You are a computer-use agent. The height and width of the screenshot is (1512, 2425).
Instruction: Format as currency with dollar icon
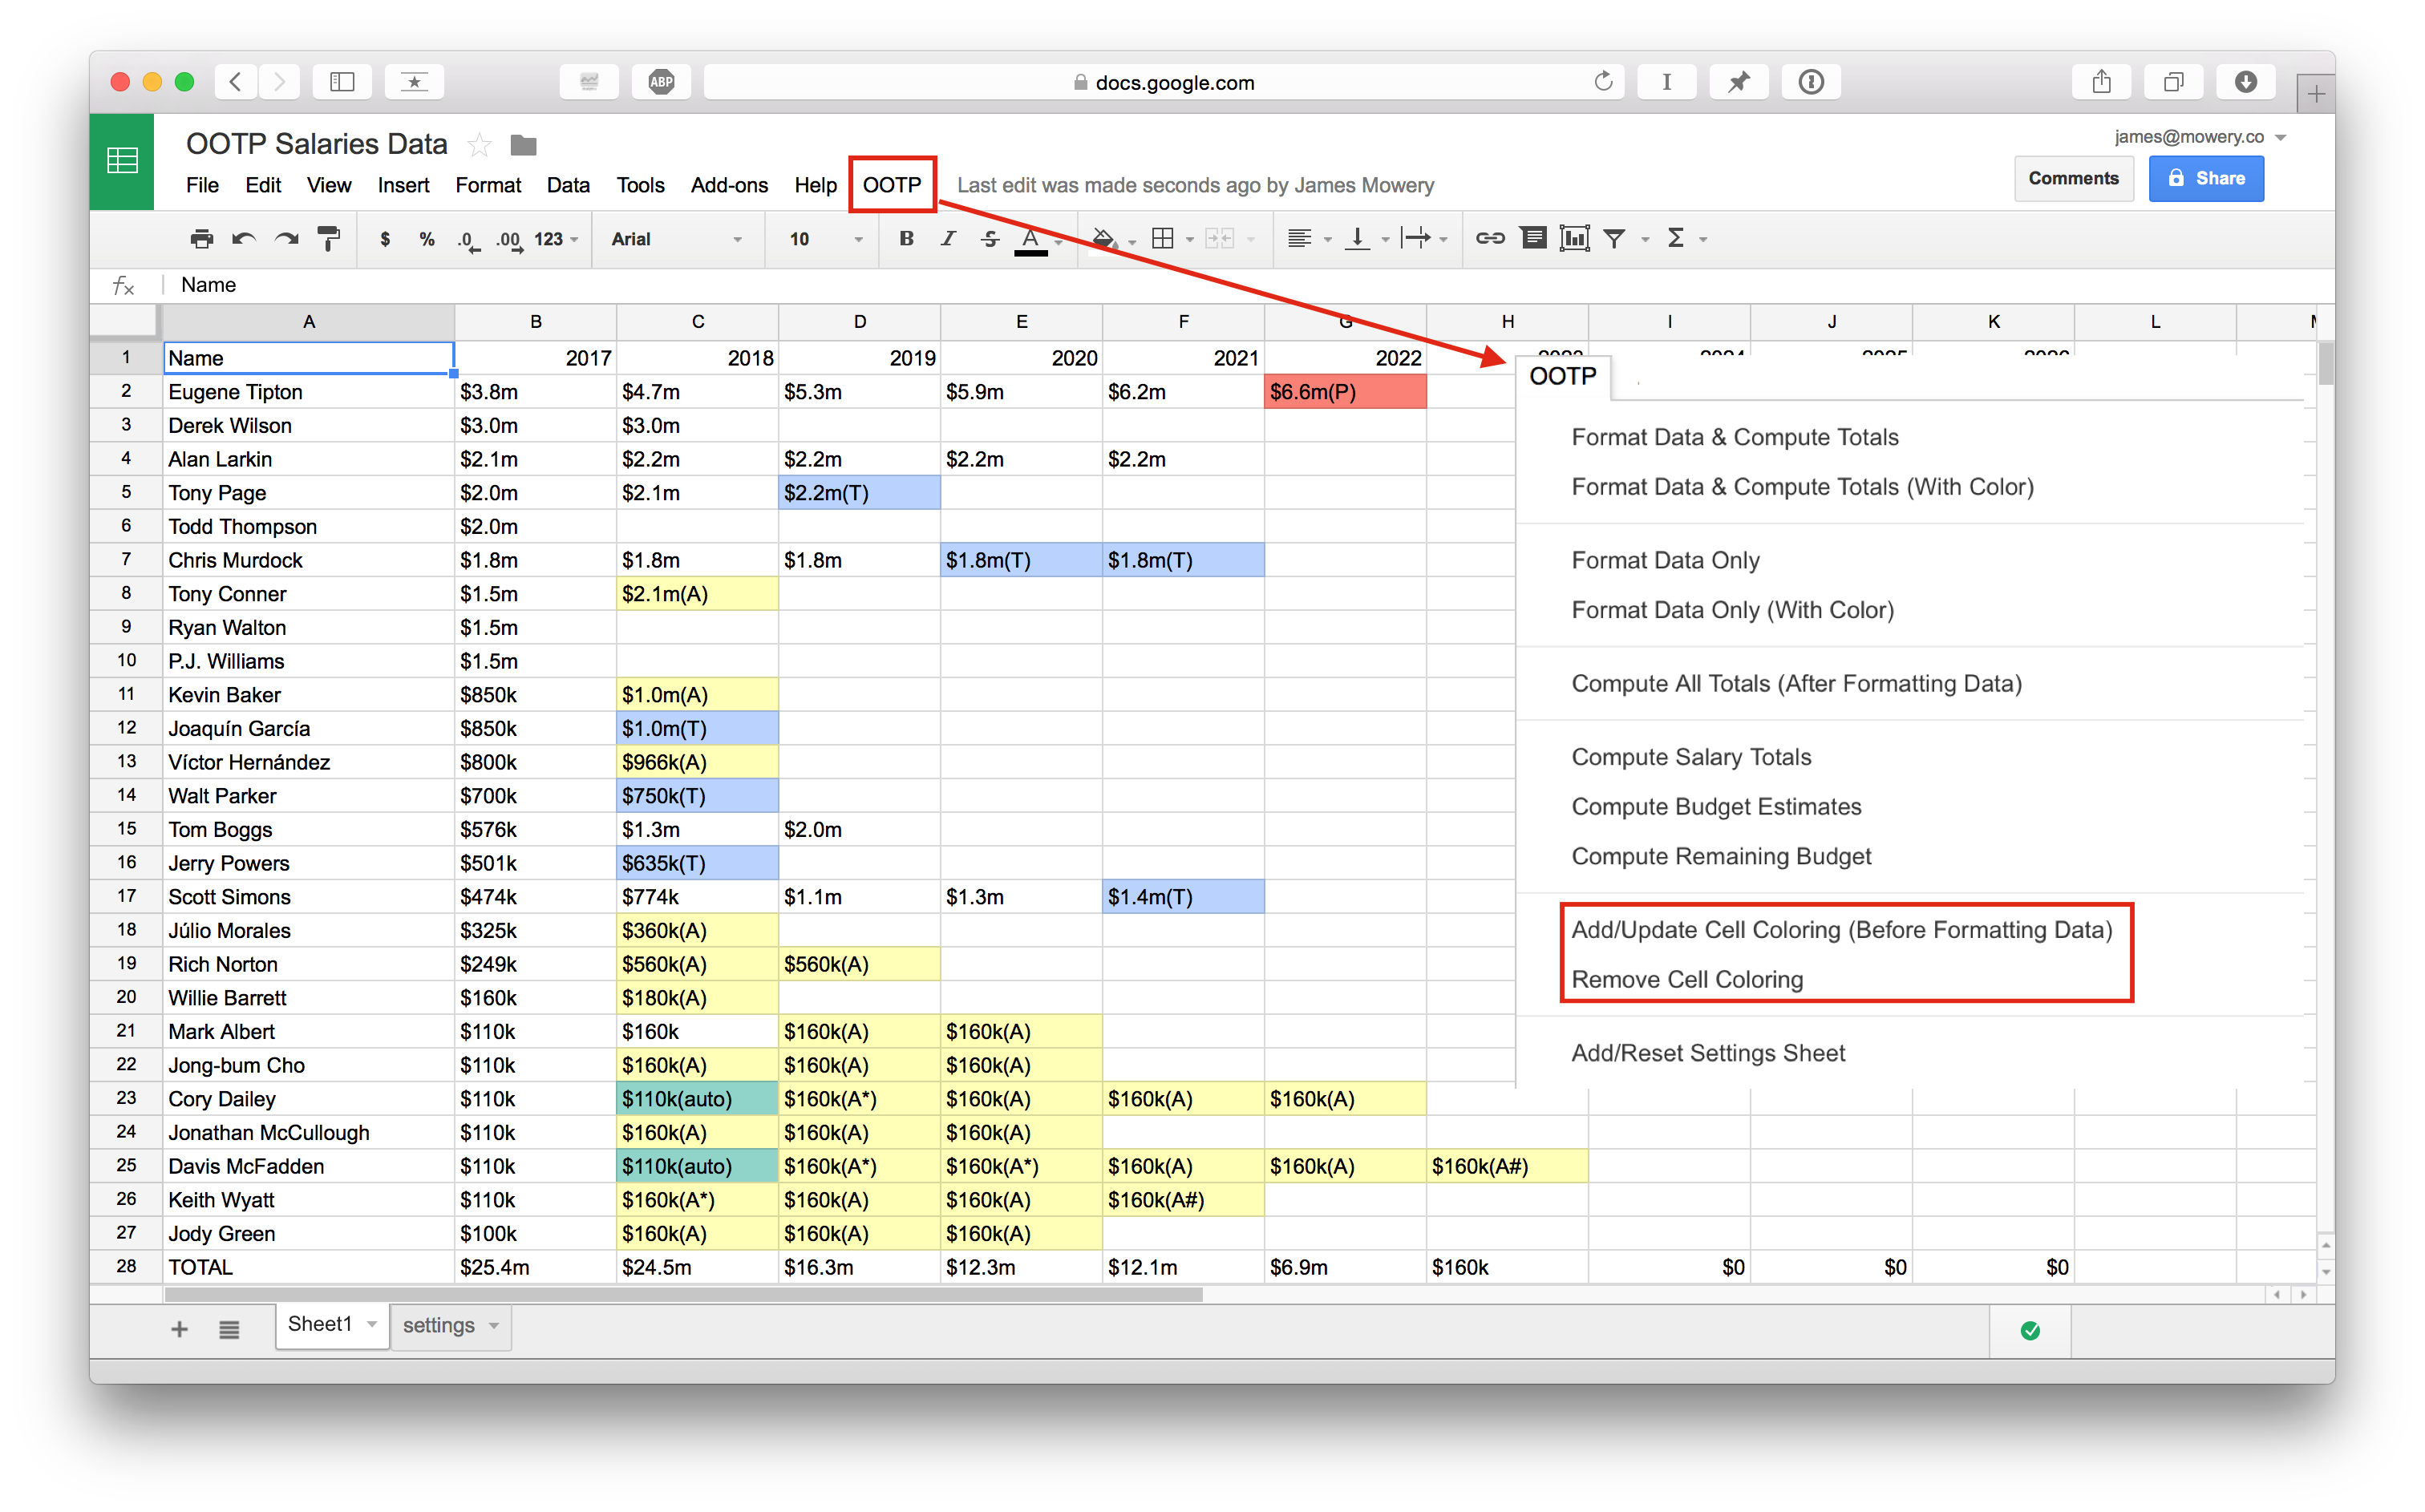(x=385, y=239)
